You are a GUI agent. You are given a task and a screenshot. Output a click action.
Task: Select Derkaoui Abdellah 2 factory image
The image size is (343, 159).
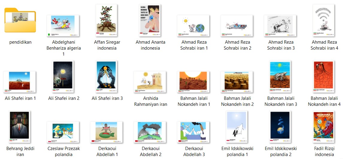click(x=150, y=132)
